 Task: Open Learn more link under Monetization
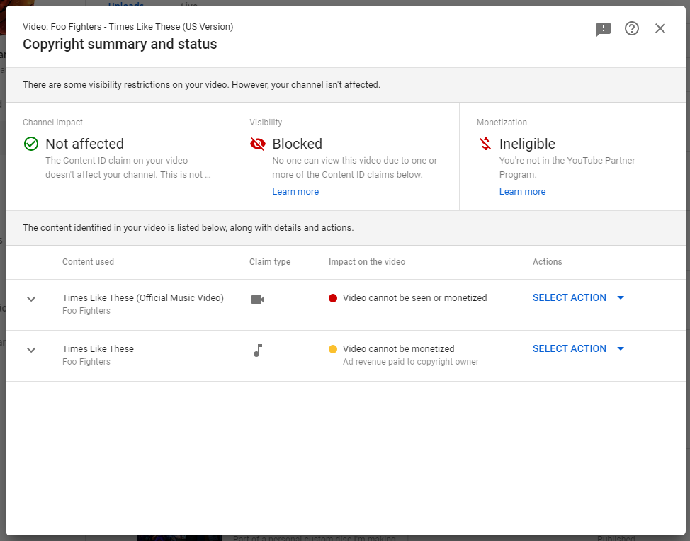[x=522, y=192]
